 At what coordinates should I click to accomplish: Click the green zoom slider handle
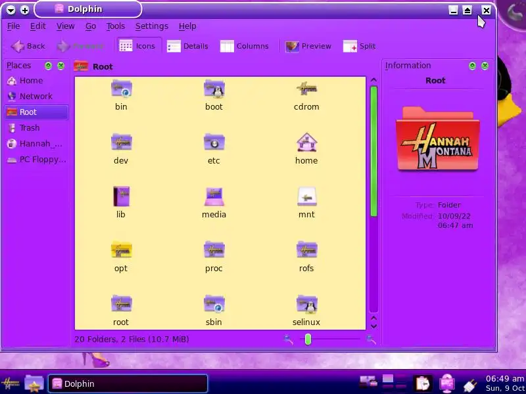[308, 339]
